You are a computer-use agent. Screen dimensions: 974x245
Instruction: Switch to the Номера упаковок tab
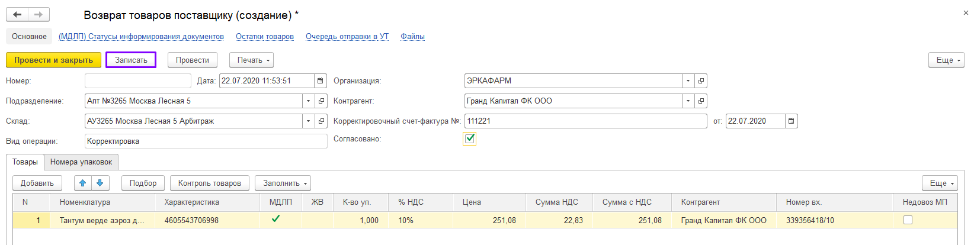click(81, 162)
